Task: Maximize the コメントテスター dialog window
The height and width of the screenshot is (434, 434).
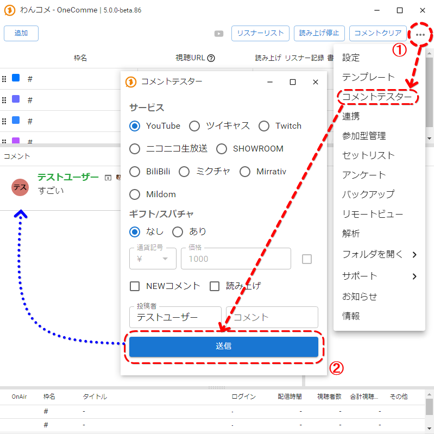Action: point(293,82)
